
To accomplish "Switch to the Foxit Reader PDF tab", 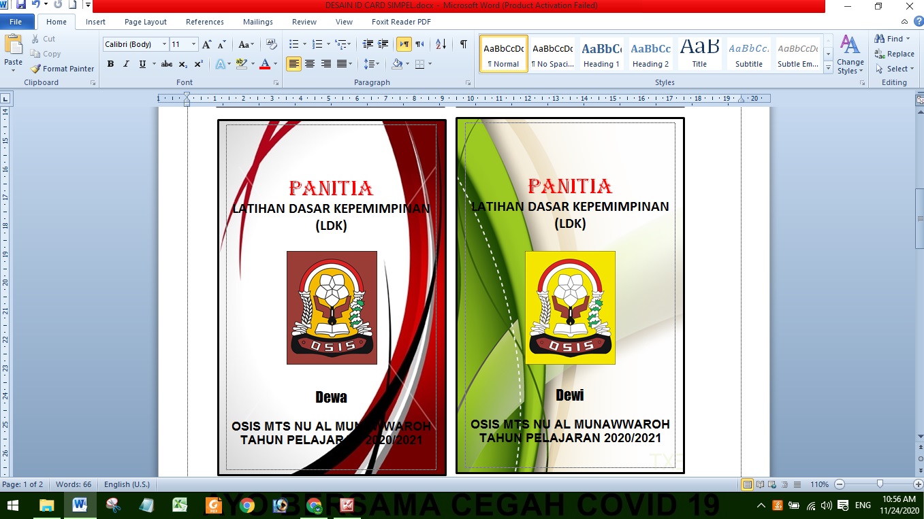I will click(x=401, y=22).
